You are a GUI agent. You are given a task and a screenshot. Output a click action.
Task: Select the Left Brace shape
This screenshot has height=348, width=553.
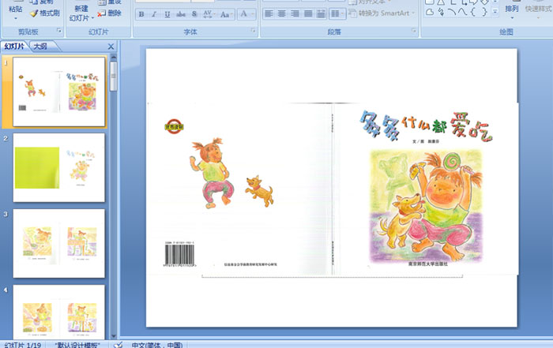point(473,12)
